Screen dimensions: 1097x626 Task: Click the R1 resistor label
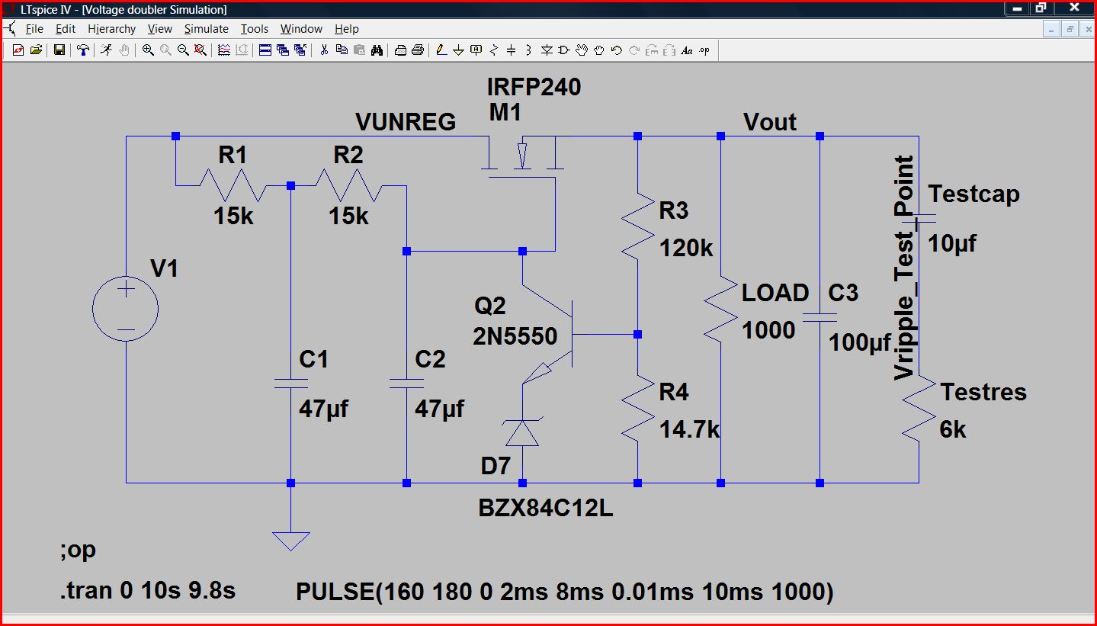pos(233,156)
